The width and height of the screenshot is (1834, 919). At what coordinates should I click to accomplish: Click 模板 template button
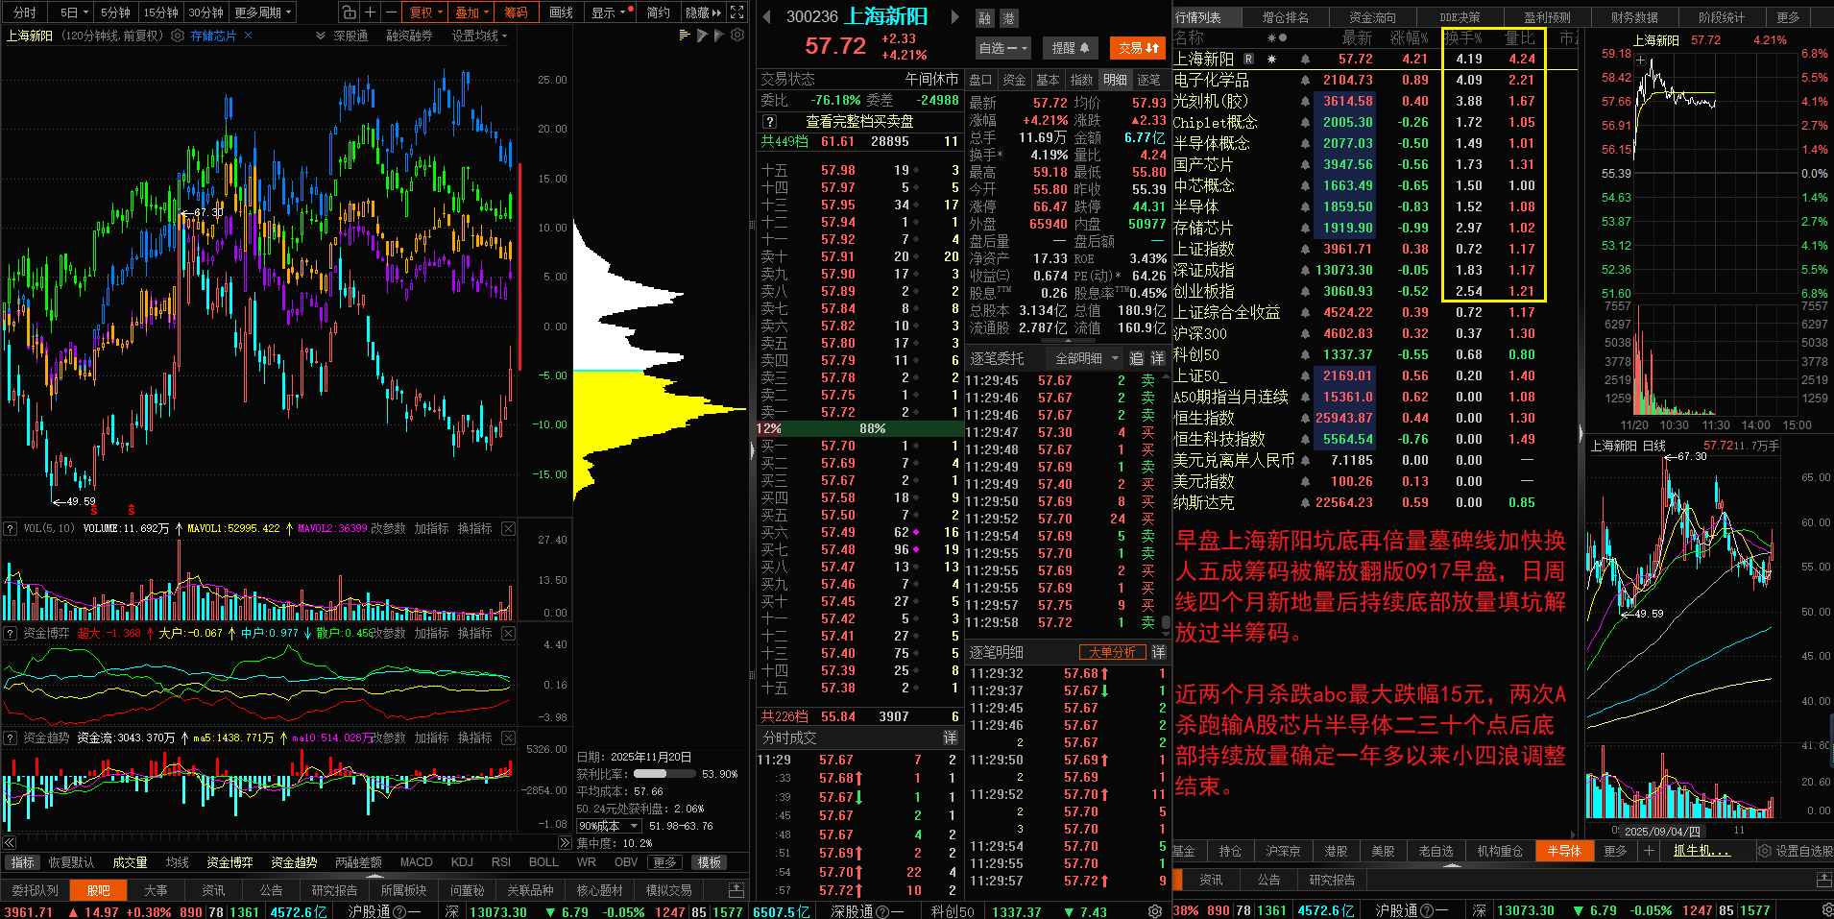click(709, 862)
